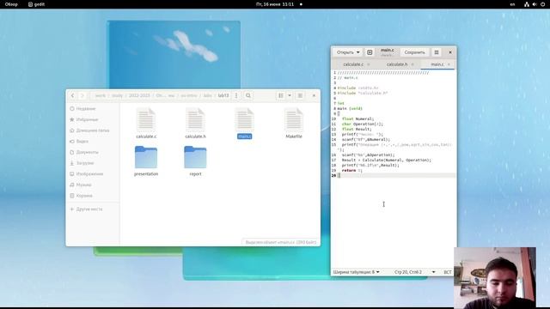
Task: Select the main.c file icon
Action: click(244, 123)
